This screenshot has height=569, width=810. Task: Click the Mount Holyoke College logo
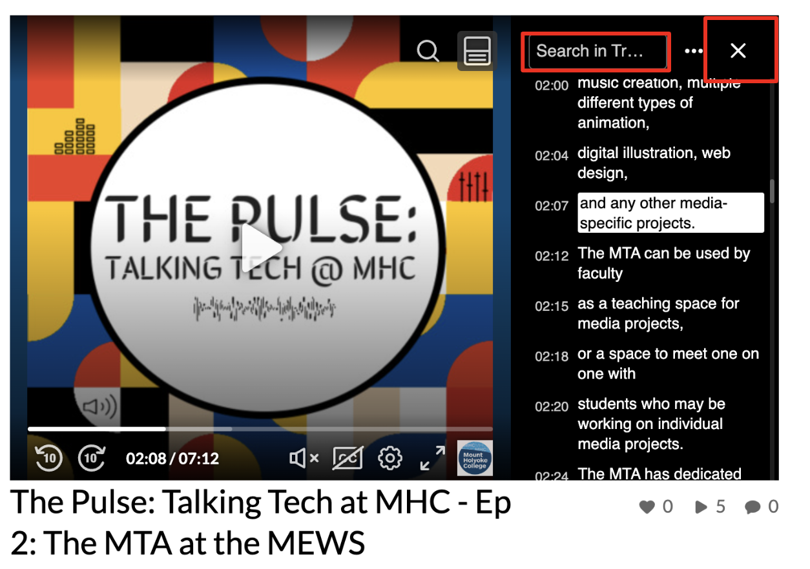(475, 458)
